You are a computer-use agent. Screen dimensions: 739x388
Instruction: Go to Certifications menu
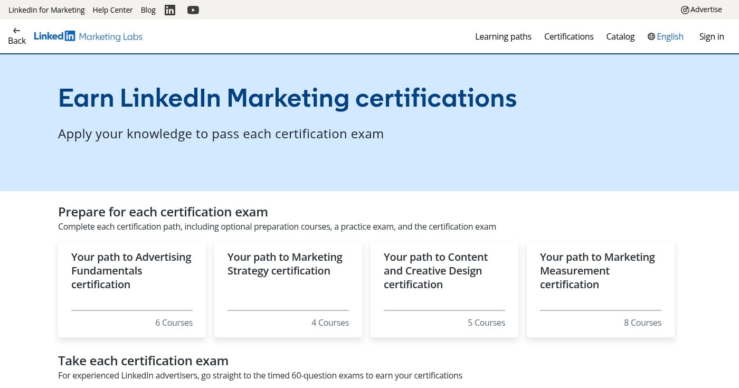click(569, 36)
